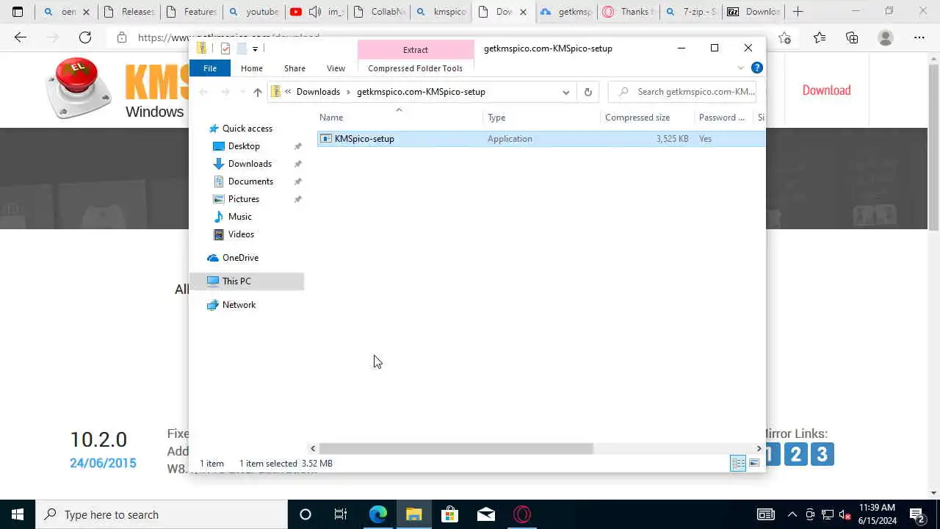Switch to the Home ribbon tab

(252, 68)
